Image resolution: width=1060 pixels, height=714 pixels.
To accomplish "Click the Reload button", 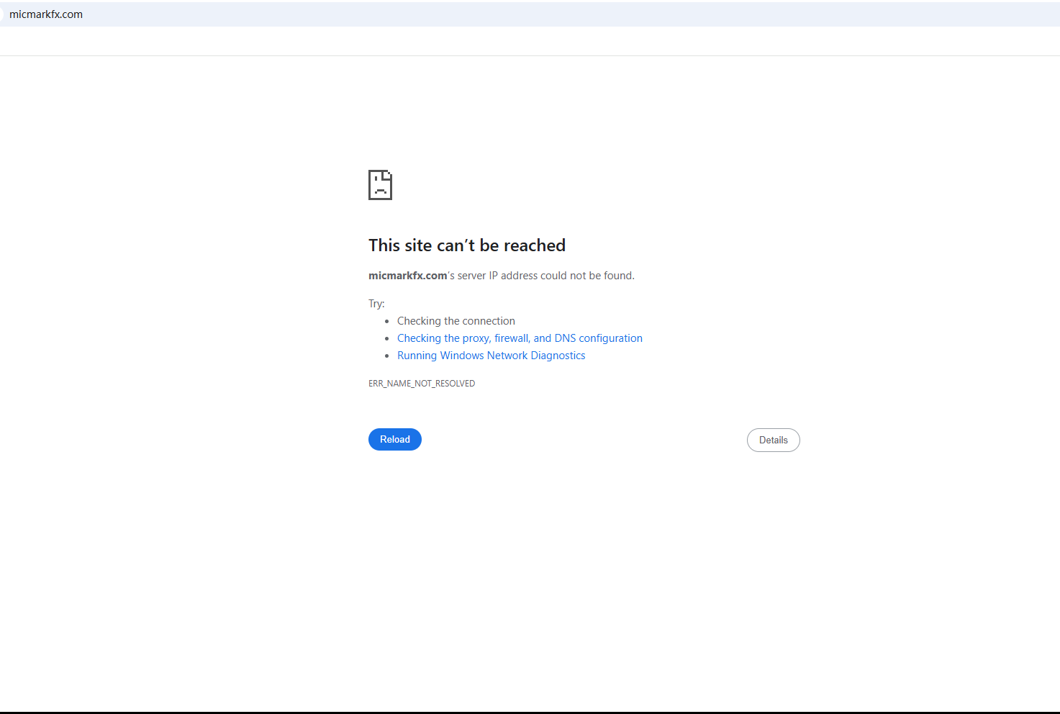I will point(395,439).
